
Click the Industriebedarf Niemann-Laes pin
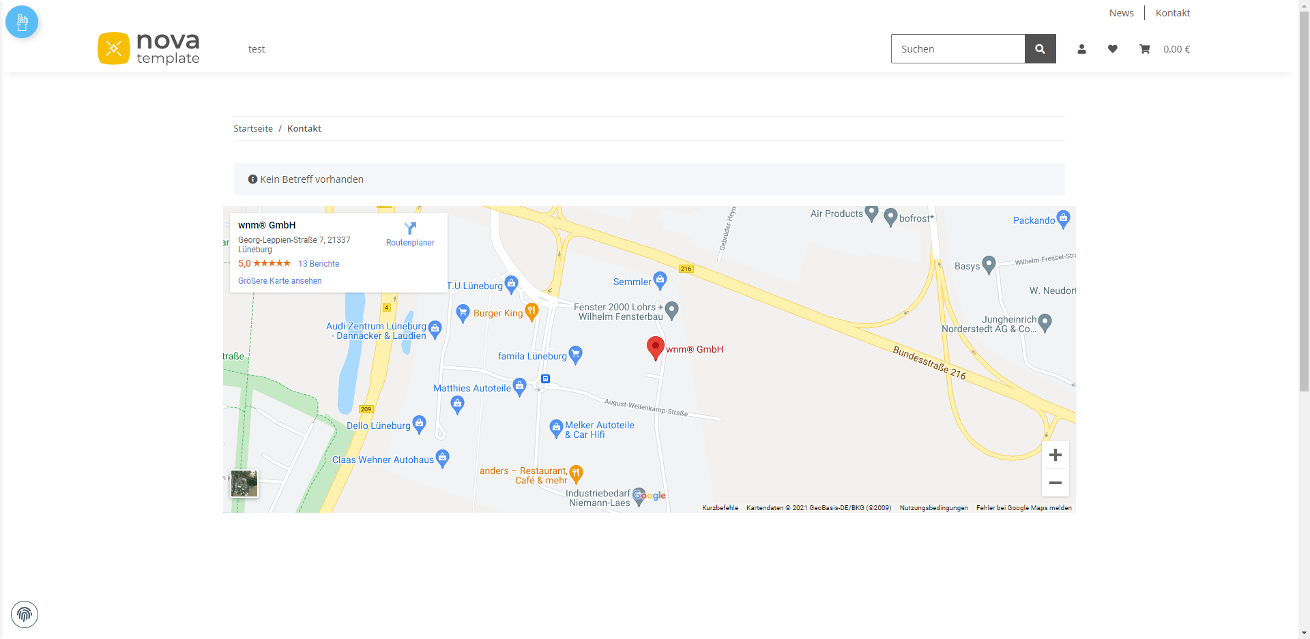(x=639, y=498)
